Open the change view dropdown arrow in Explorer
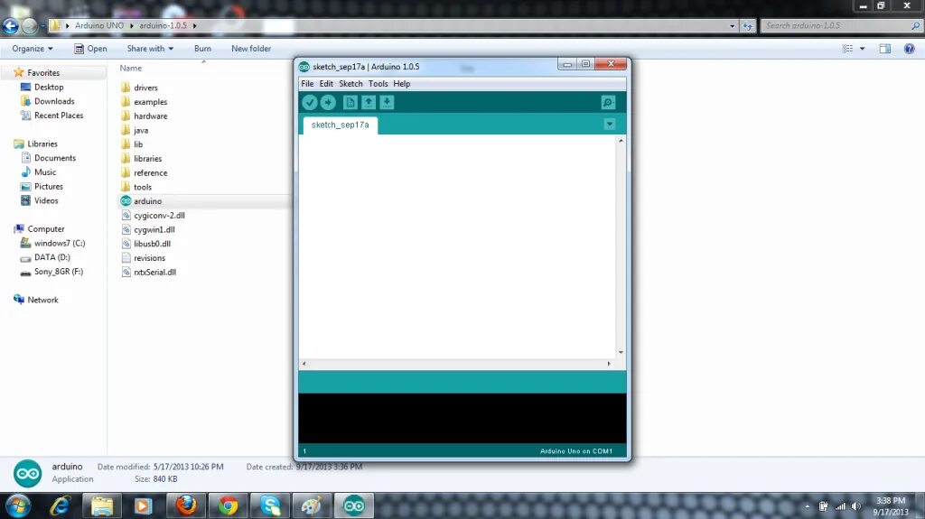This screenshot has height=519, width=925. pyautogui.click(x=862, y=49)
